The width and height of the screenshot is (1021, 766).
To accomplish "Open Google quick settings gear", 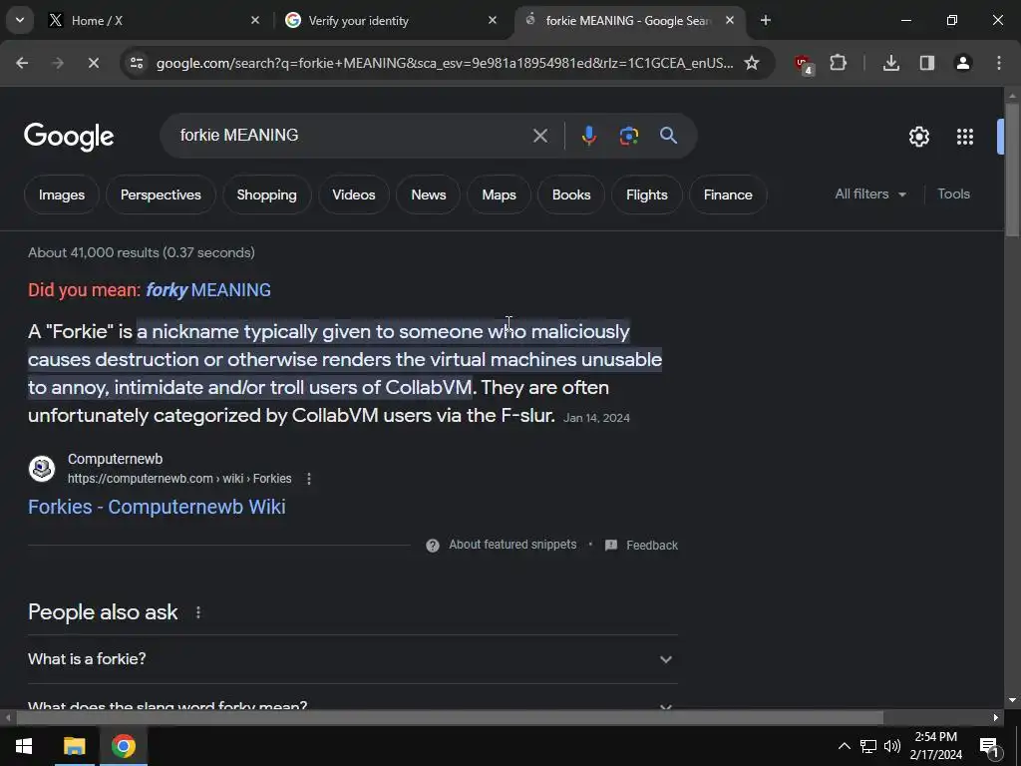I will [x=918, y=137].
